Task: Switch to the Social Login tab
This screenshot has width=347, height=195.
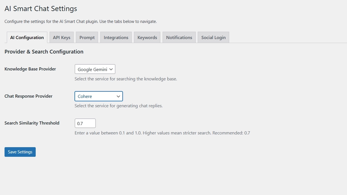Action: point(213,37)
